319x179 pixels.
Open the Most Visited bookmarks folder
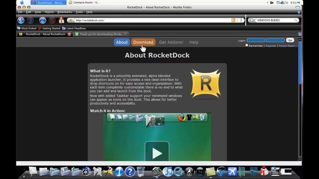tap(26, 28)
